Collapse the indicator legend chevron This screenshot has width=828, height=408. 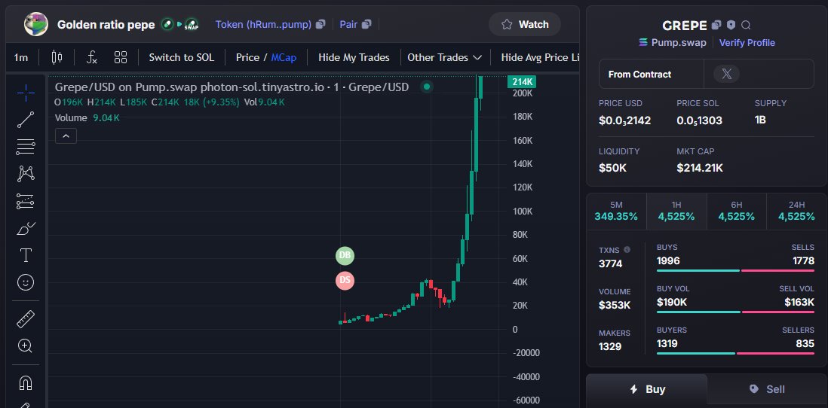[66, 136]
